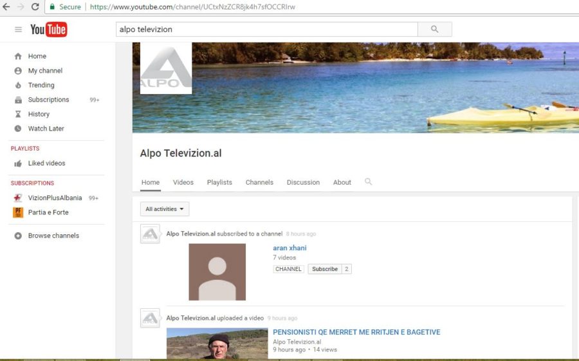Switch to the About tab

pyautogui.click(x=342, y=183)
